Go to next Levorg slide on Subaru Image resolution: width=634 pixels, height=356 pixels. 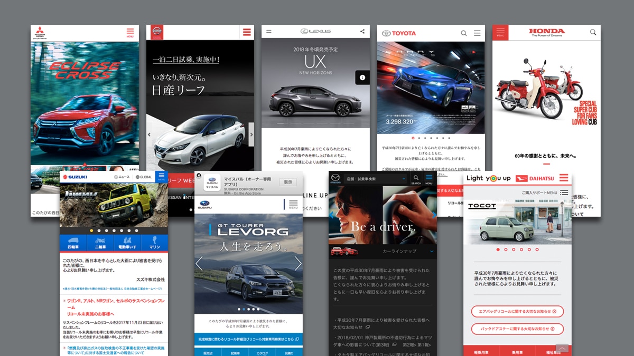click(298, 264)
